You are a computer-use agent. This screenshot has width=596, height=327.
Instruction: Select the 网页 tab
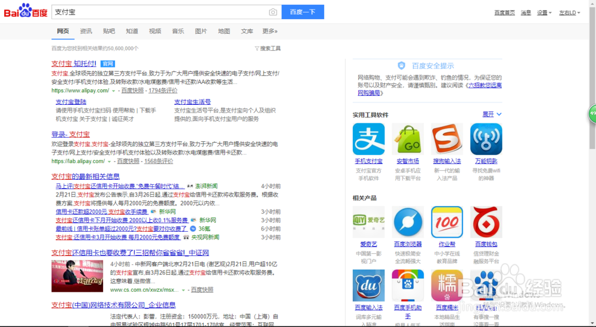[63, 31]
